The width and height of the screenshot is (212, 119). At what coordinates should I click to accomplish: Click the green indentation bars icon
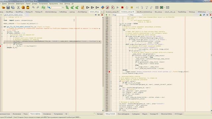click(x=43, y=7)
